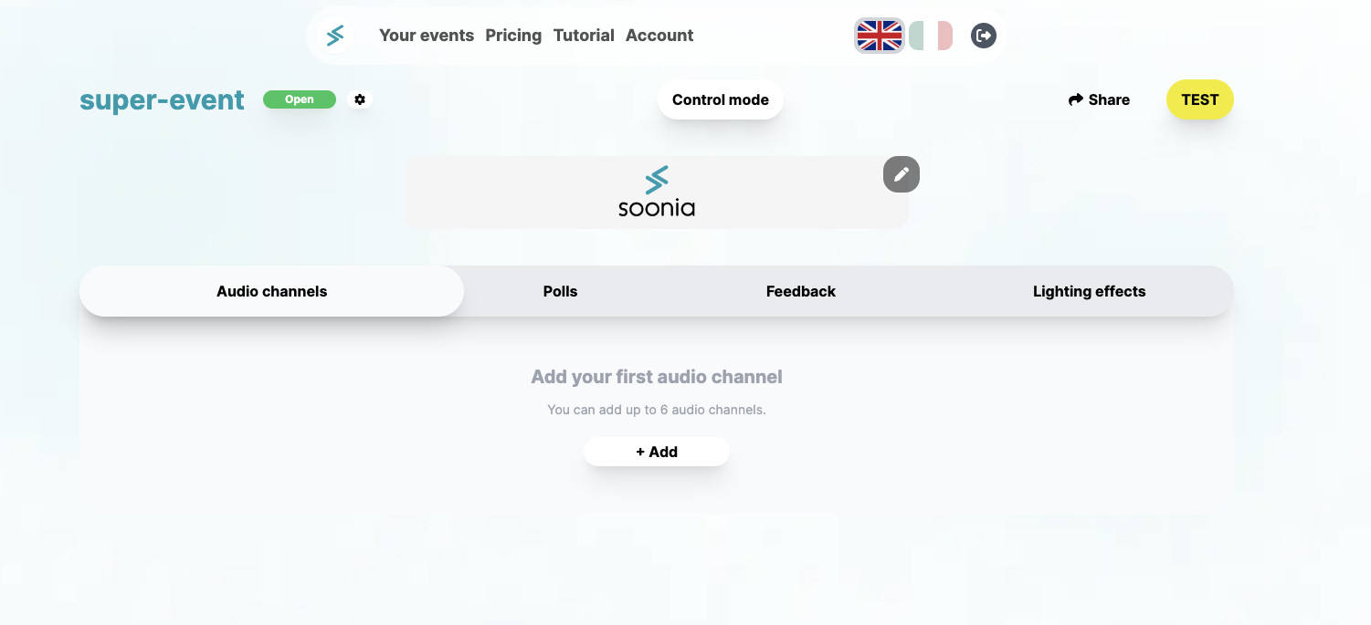Share the event via the Share arrow
The width and height of the screenshot is (1371, 625).
coord(1099,99)
